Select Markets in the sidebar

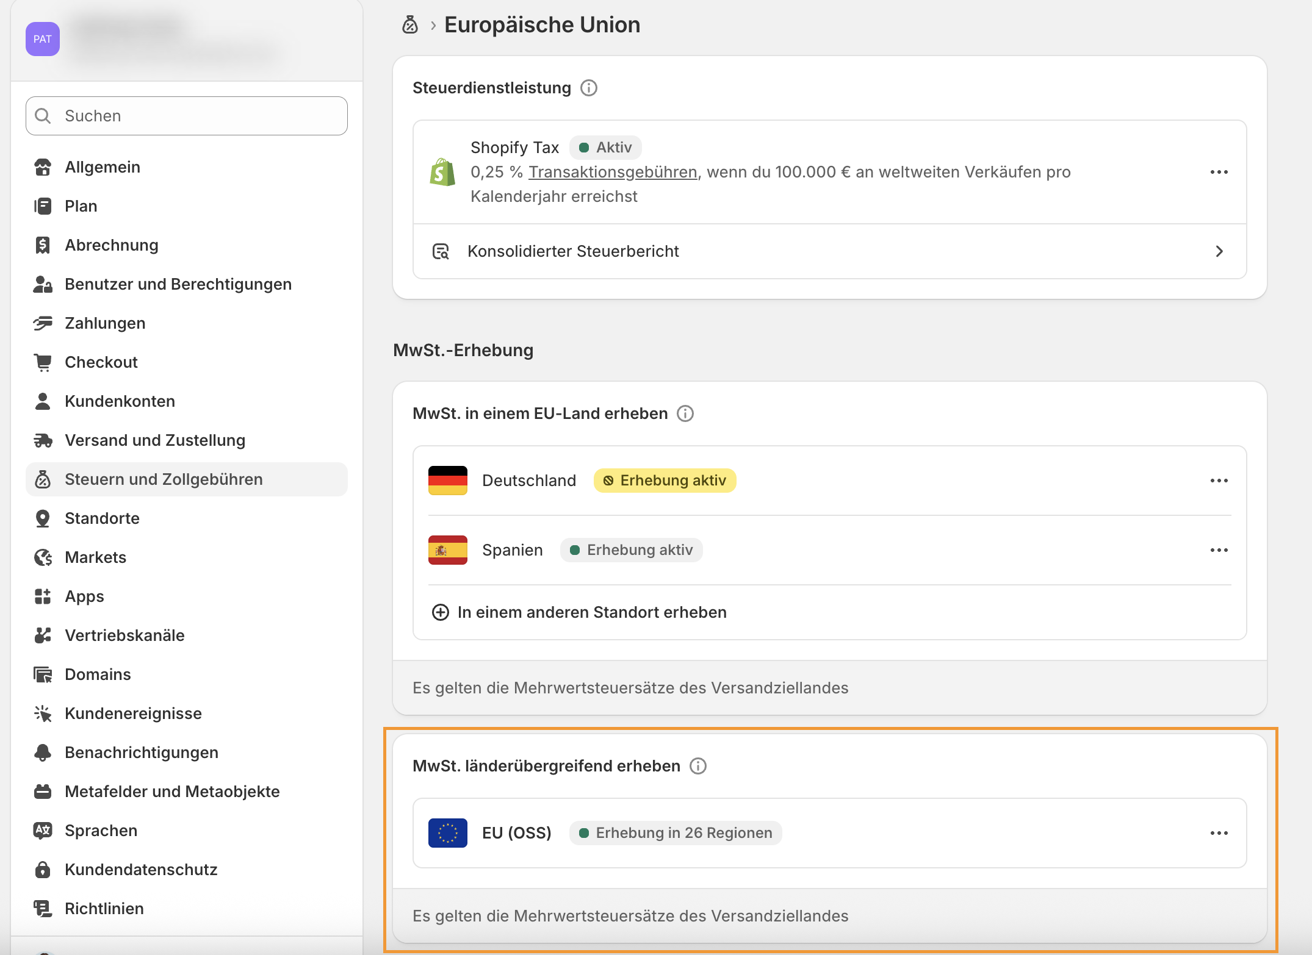click(95, 557)
